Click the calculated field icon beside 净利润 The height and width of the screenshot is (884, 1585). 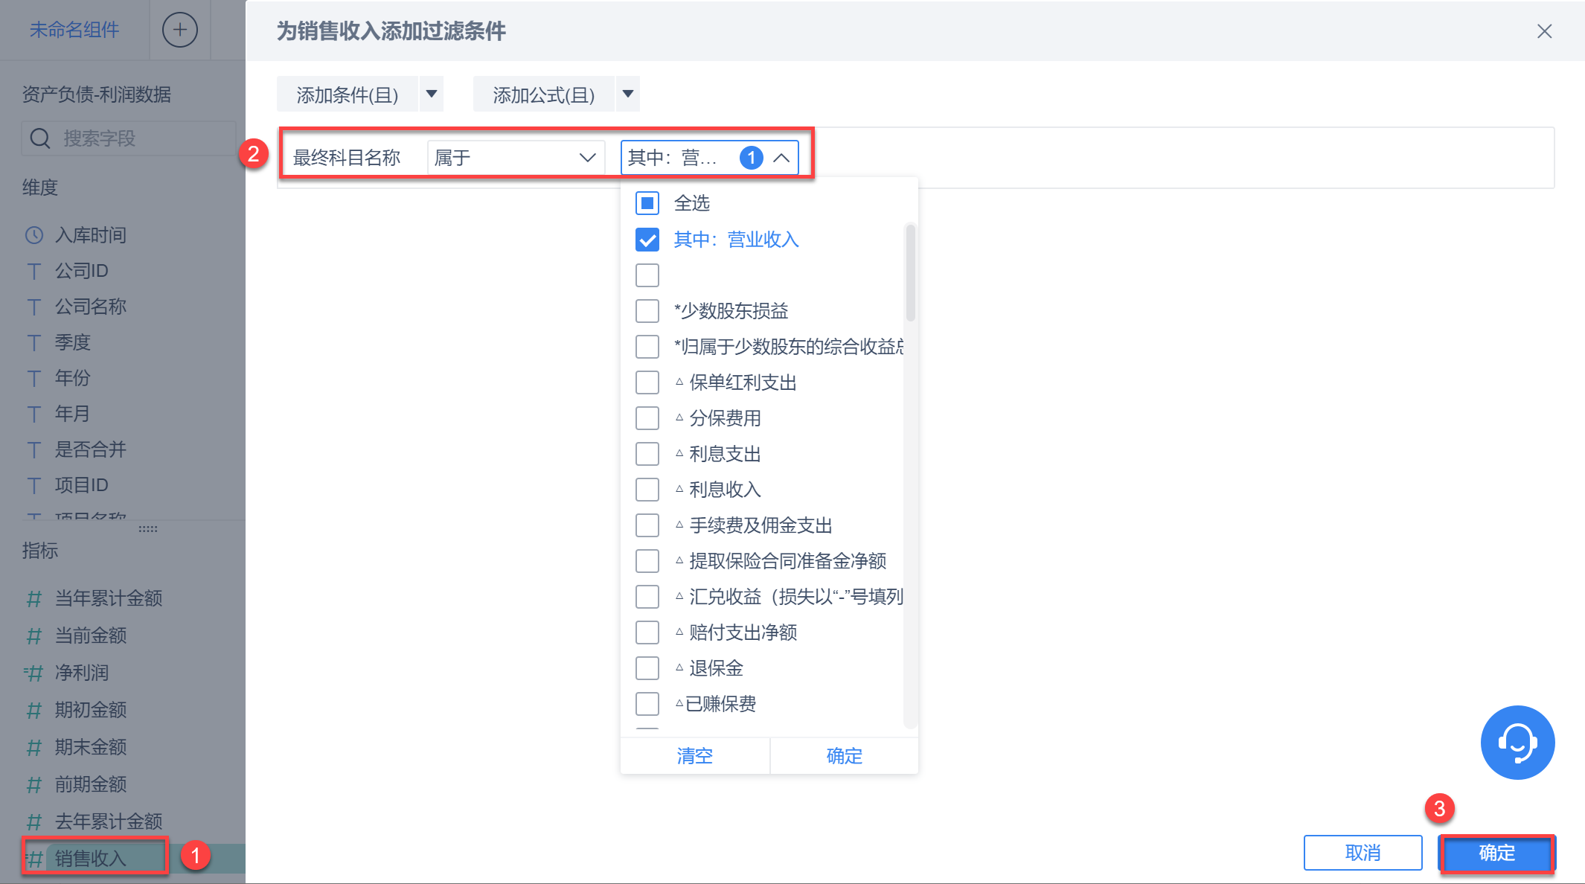click(x=33, y=673)
